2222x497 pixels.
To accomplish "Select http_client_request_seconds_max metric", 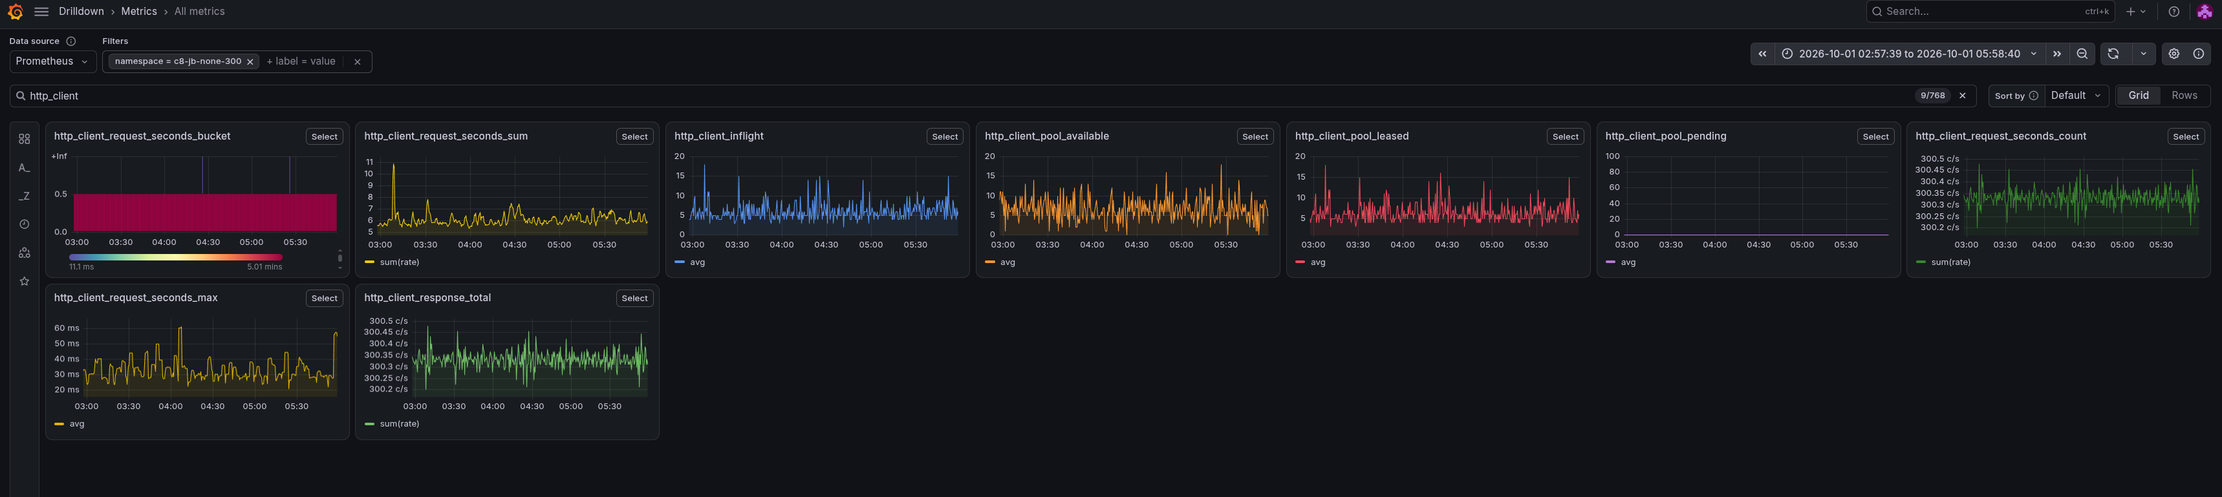I will 325,298.
